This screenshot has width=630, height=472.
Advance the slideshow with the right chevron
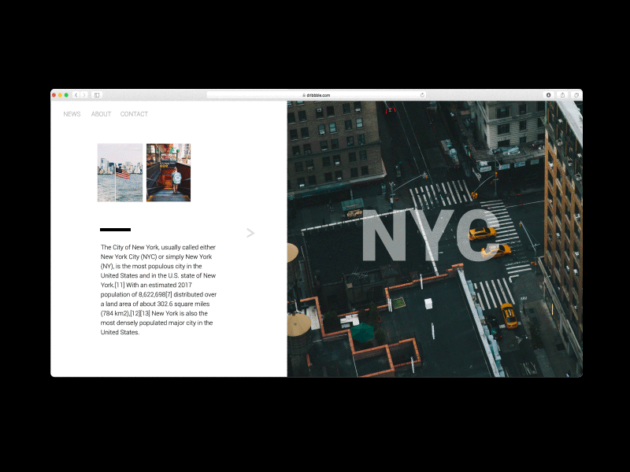250,233
